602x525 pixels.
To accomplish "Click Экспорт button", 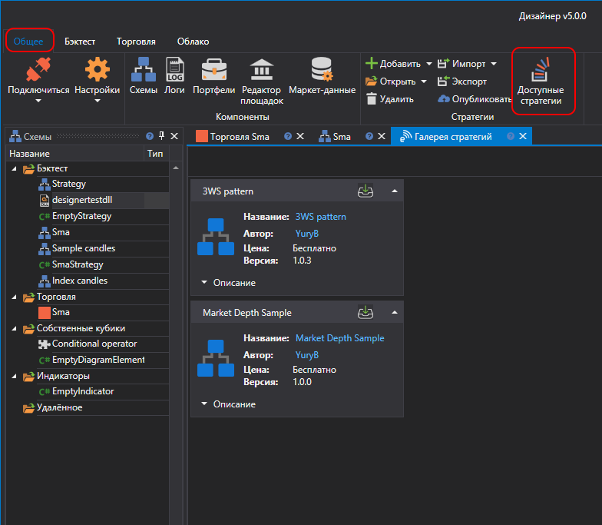I will [x=462, y=81].
